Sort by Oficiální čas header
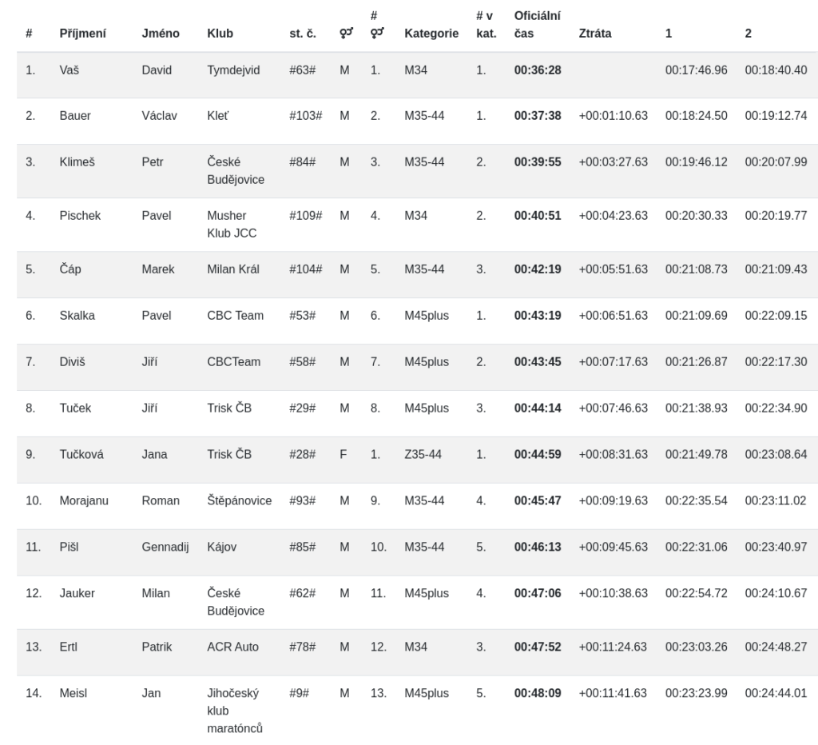This screenshot has height=745, width=818. pyautogui.click(x=535, y=25)
